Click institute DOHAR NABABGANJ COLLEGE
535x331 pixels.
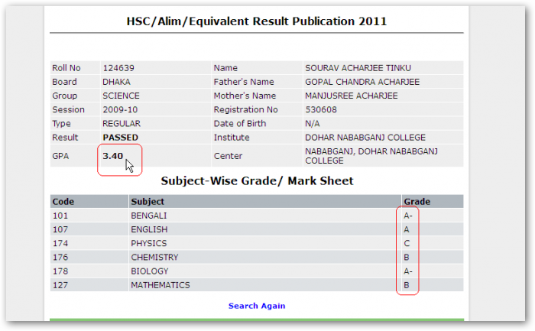(x=365, y=138)
